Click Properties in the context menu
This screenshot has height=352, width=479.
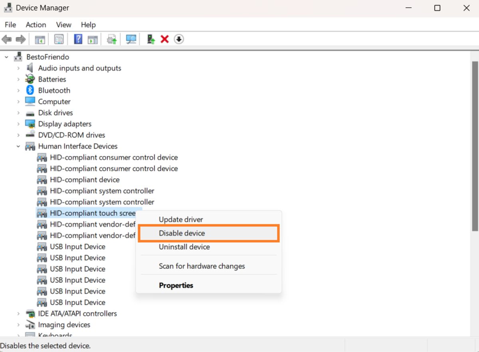coord(176,285)
